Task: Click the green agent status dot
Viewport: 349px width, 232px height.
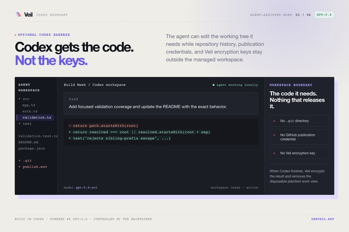Action: (213, 85)
